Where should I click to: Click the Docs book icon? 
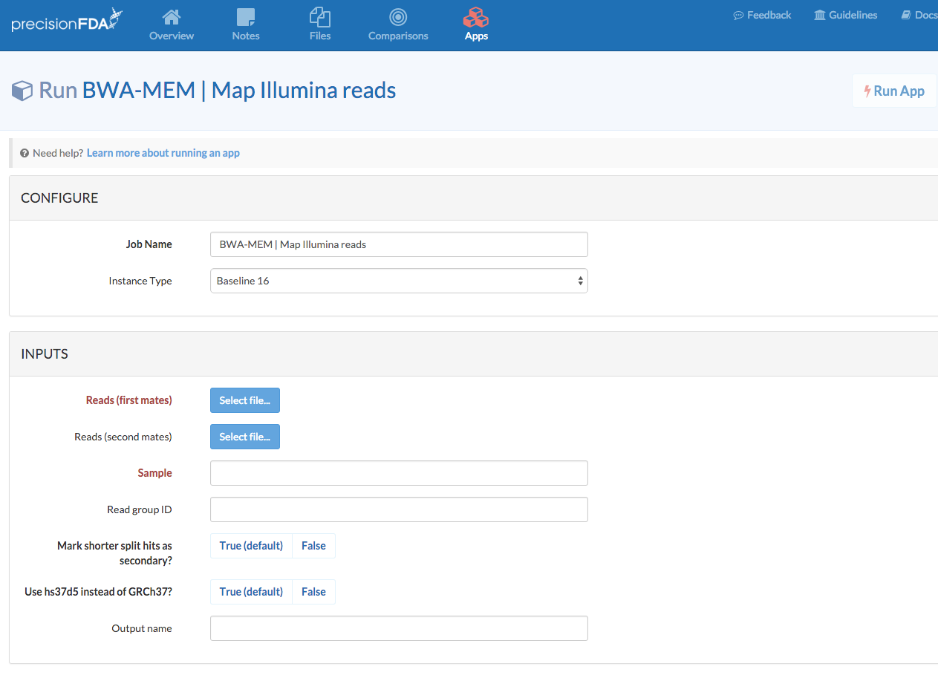(906, 15)
